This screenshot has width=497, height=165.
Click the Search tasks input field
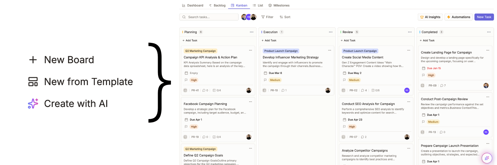tap(209, 17)
